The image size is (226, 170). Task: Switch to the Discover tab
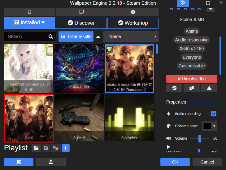tap(81, 23)
